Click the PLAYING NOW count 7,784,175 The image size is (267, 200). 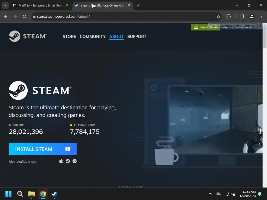pos(85,132)
